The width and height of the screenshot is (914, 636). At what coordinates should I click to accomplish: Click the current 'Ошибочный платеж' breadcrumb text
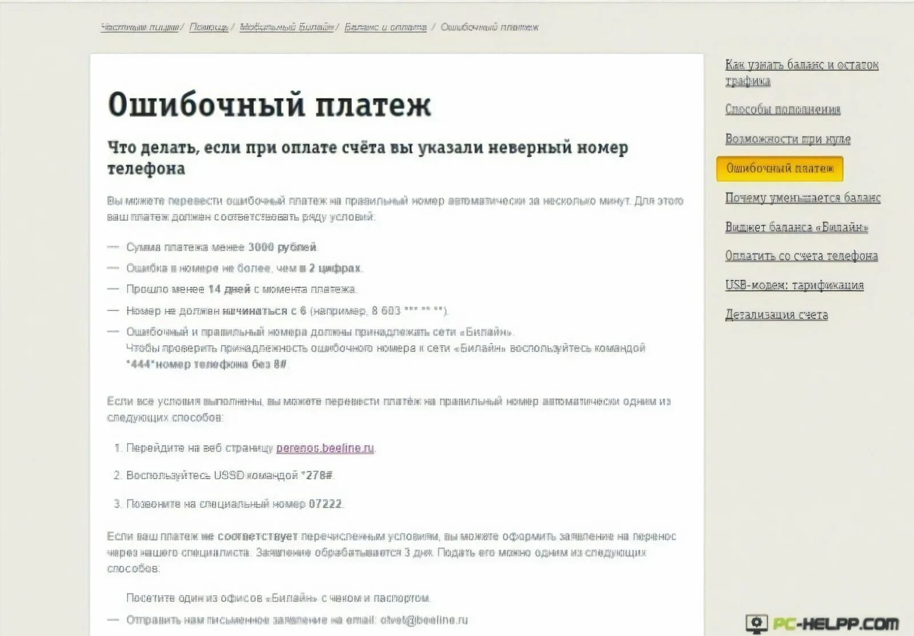click(490, 27)
